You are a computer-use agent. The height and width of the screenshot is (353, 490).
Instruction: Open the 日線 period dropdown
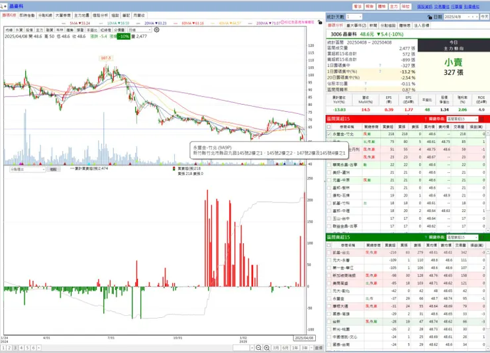140,30
